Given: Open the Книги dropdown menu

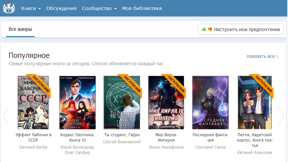Looking at the screenshot, I should [x=31, y=8].
